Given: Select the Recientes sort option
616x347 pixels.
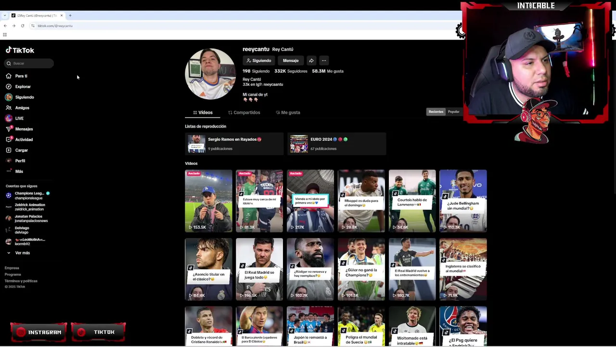Looking at the screenshot, I should click(436, 112).
